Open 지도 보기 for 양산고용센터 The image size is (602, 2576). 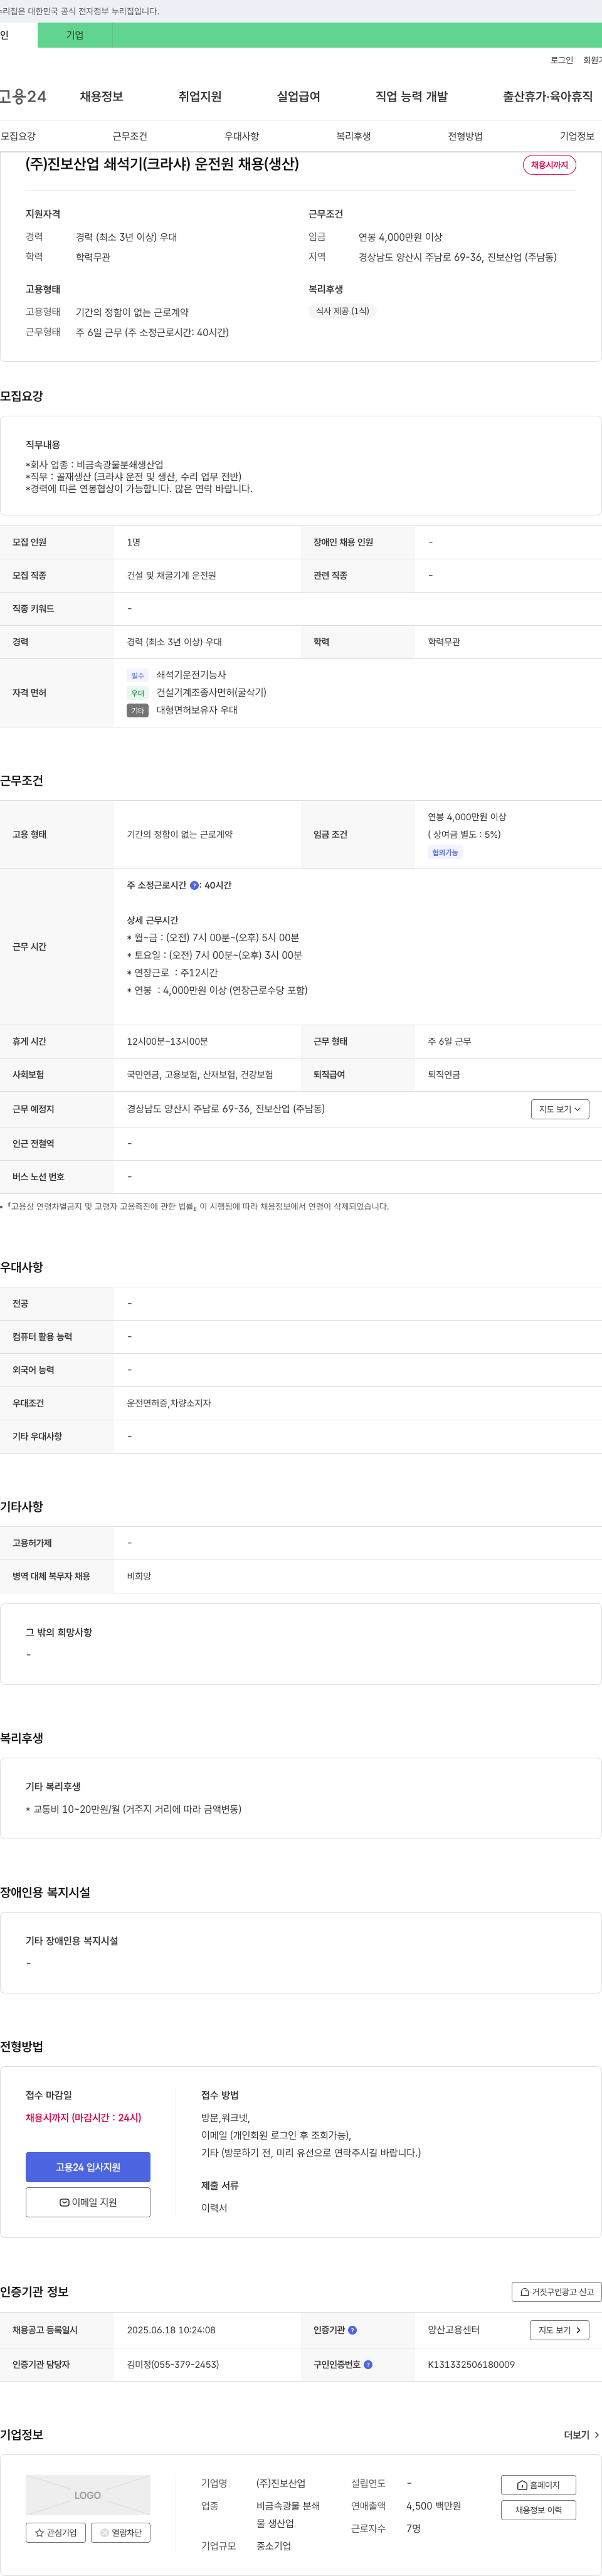559,2330
